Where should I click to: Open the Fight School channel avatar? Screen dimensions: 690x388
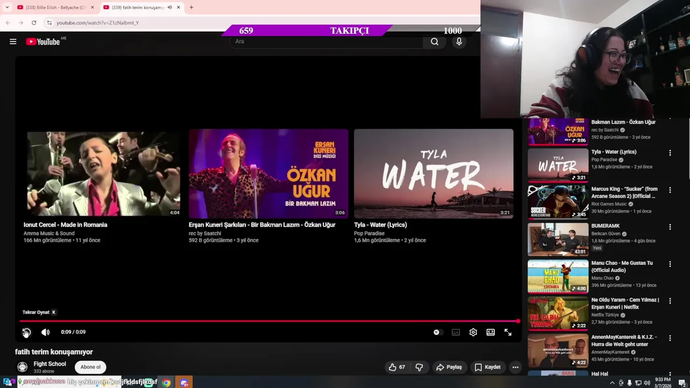tap(22, 367)
